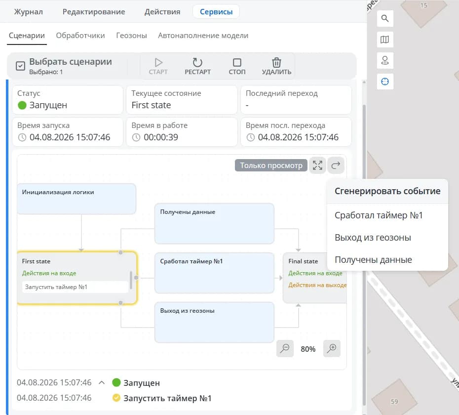Click the Выход из геозоны transition node
459x415 pixels.
tap(214, 323)
